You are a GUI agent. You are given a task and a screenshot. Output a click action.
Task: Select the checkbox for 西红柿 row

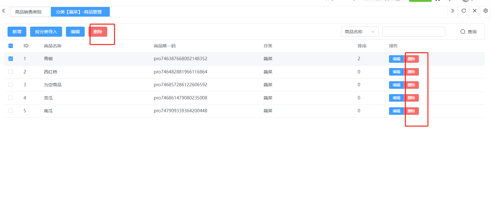tap(11, 72)
